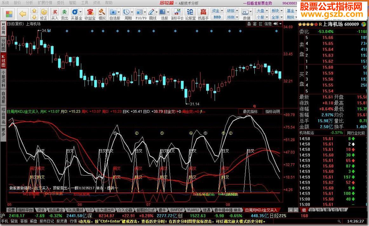
Task: Launch the 模拟 simulated trading icon
Action: tap(102, 14)
